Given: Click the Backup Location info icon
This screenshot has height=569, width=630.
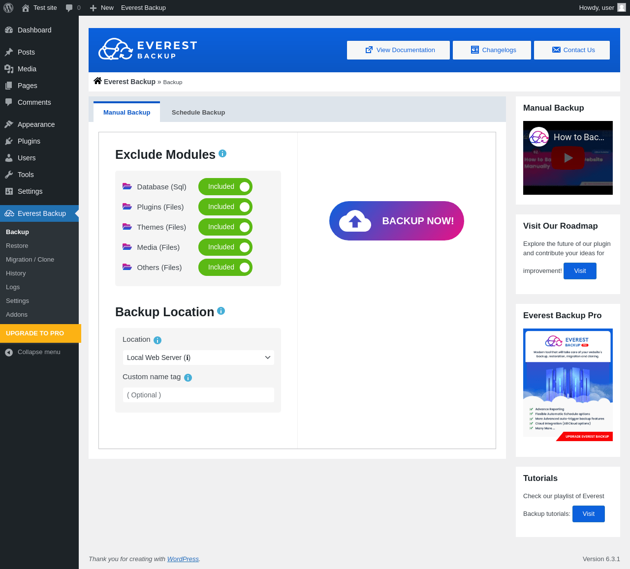Looking at the screenshot, I should (221, 311).
